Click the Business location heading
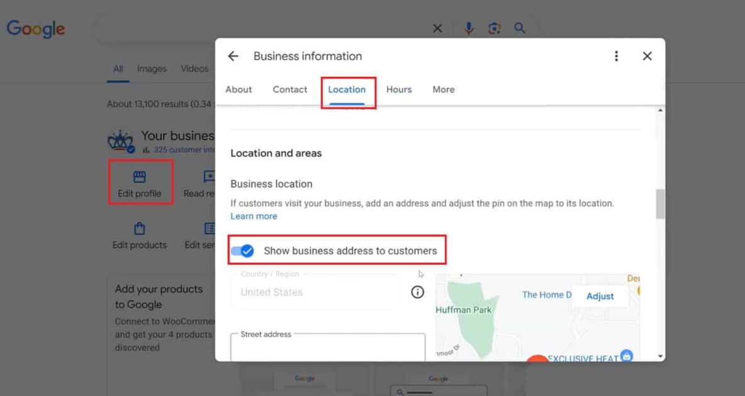745x396 pixels. coord(271,184)
